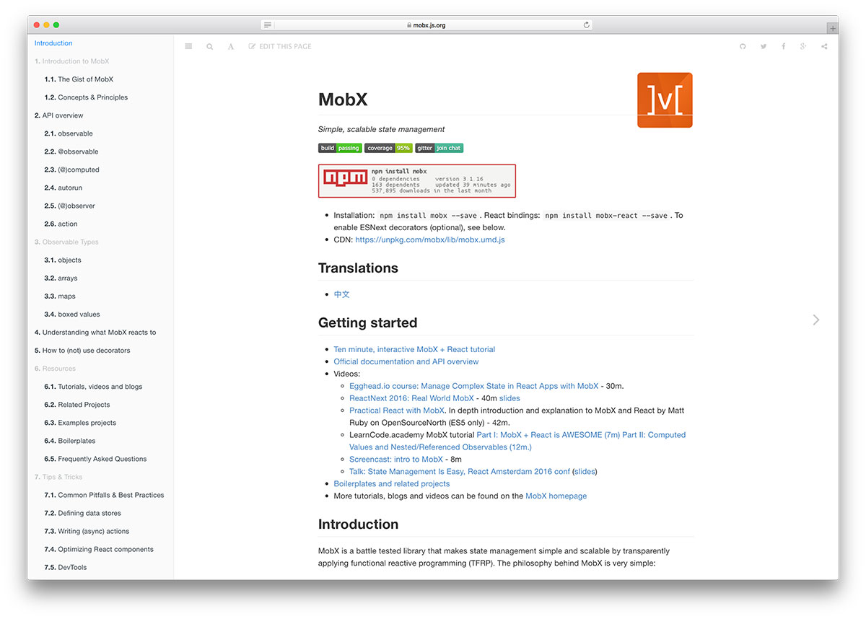Viewport: 866px width, 619px height.
Task: Click the MobX orange logo
Action: pyautogui.click(x=665, y=100)
